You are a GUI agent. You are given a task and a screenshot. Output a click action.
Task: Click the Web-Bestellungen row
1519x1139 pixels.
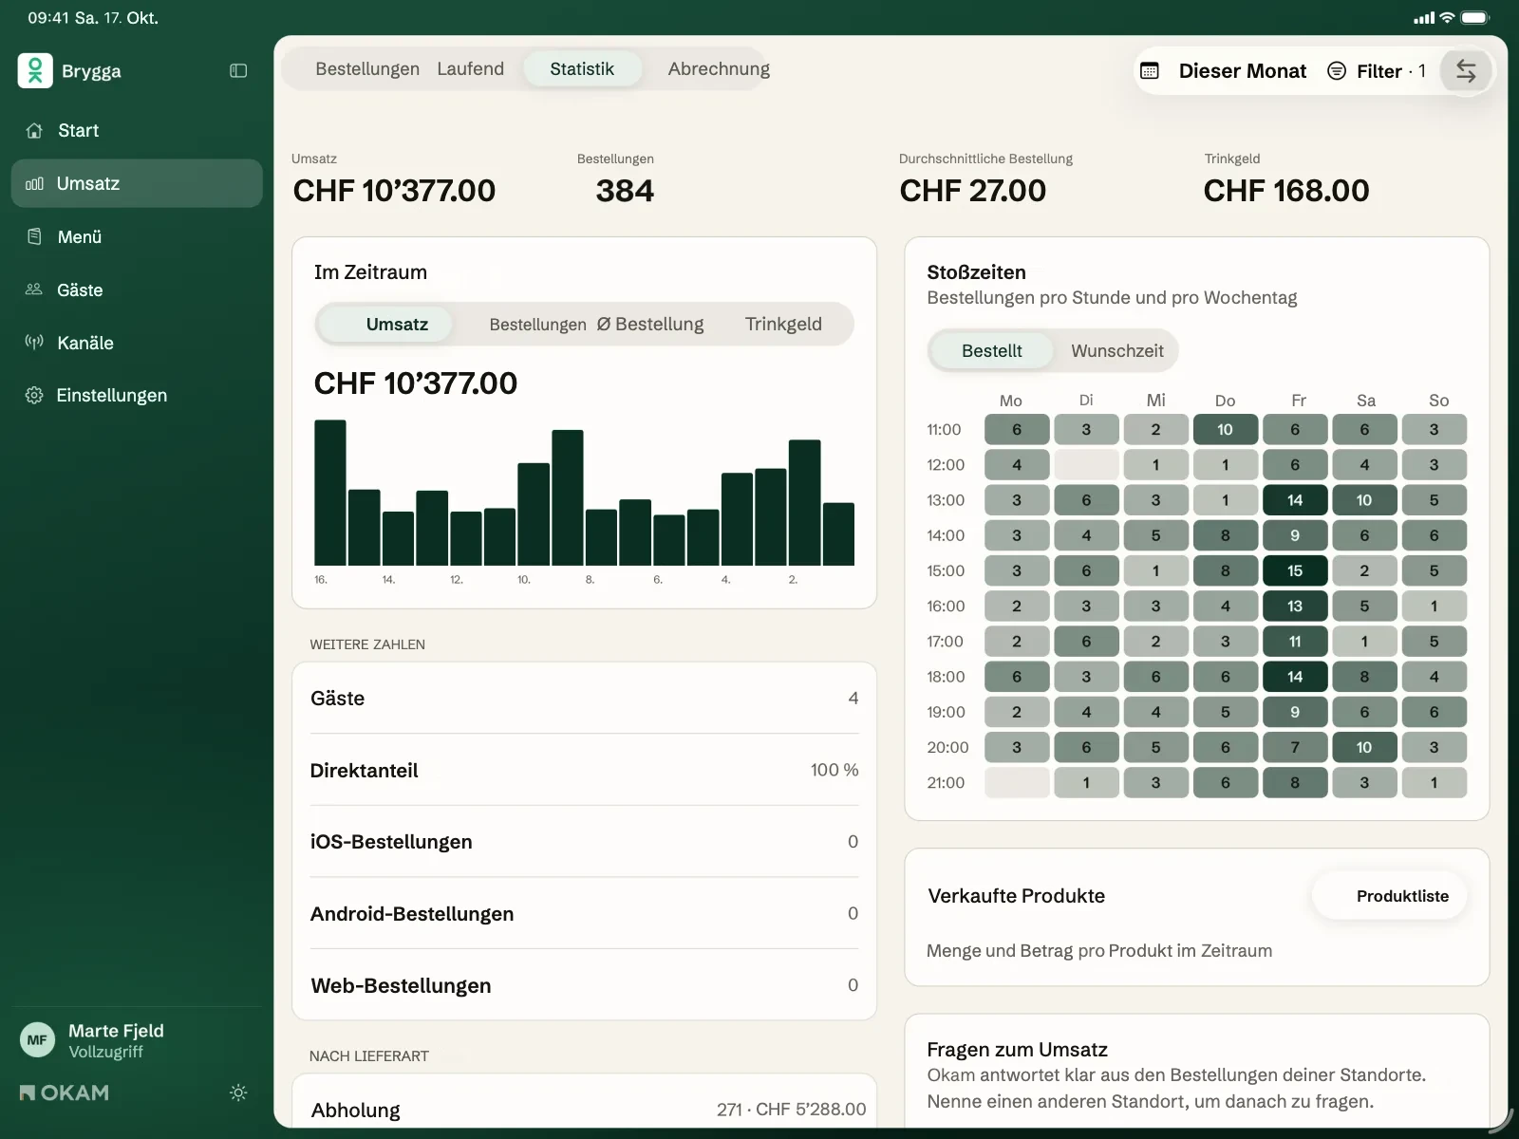pyautogui.click(x=584, y=985)
